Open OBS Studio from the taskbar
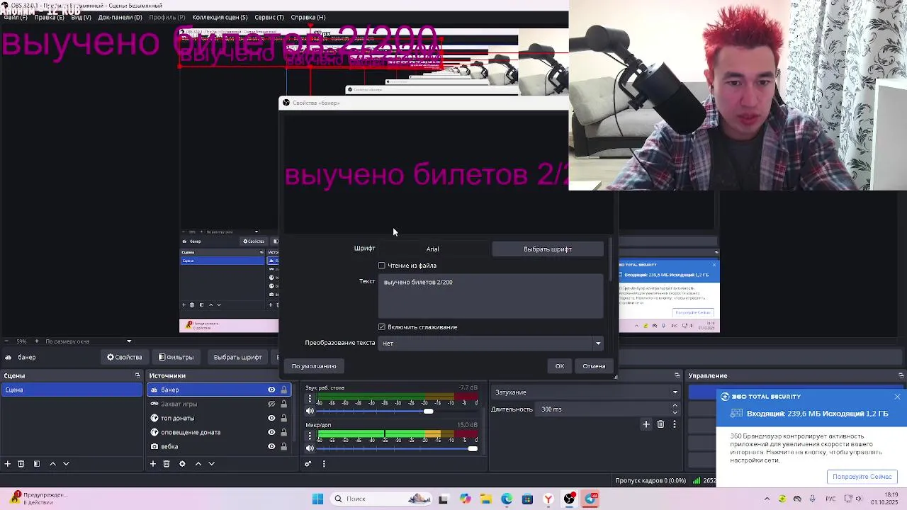This screenshot has width=907, height=510. coord(570,499)
